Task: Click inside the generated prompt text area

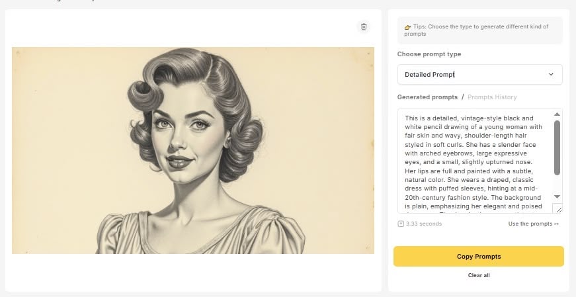Action: click(x=474, y=161)
